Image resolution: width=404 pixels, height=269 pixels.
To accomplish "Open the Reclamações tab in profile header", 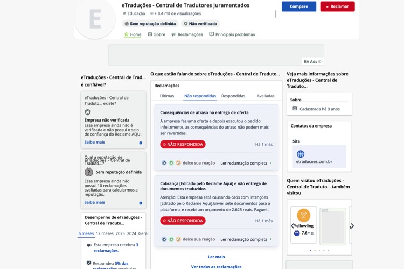I will click(187, 34).
